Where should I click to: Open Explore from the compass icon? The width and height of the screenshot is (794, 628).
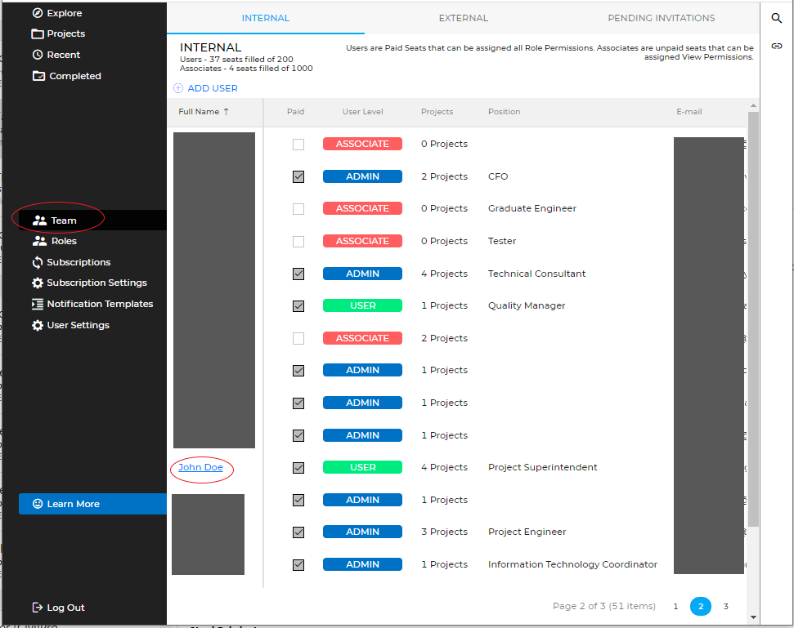click(x=38, y=13)
